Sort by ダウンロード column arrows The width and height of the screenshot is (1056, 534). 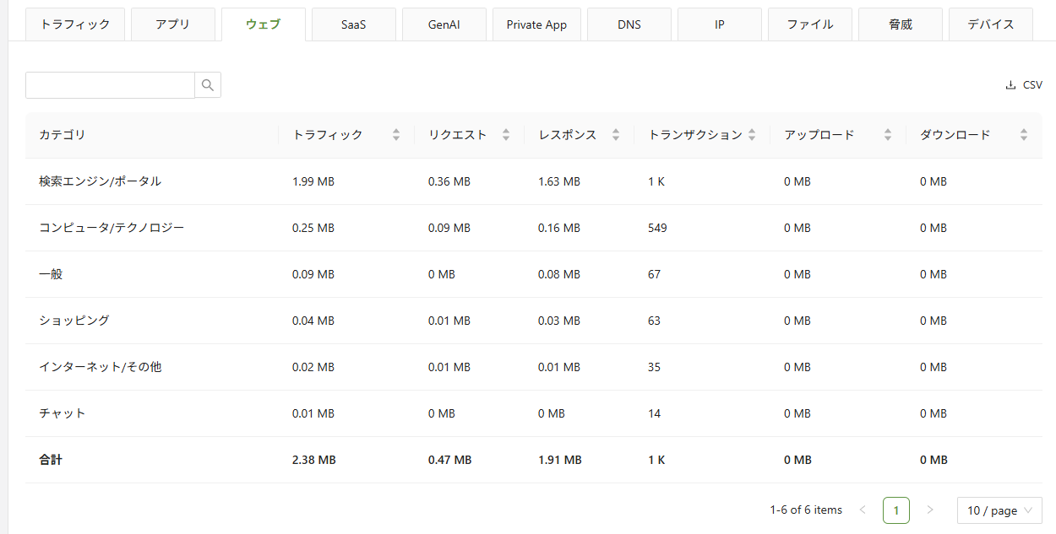click(1024, 135)
